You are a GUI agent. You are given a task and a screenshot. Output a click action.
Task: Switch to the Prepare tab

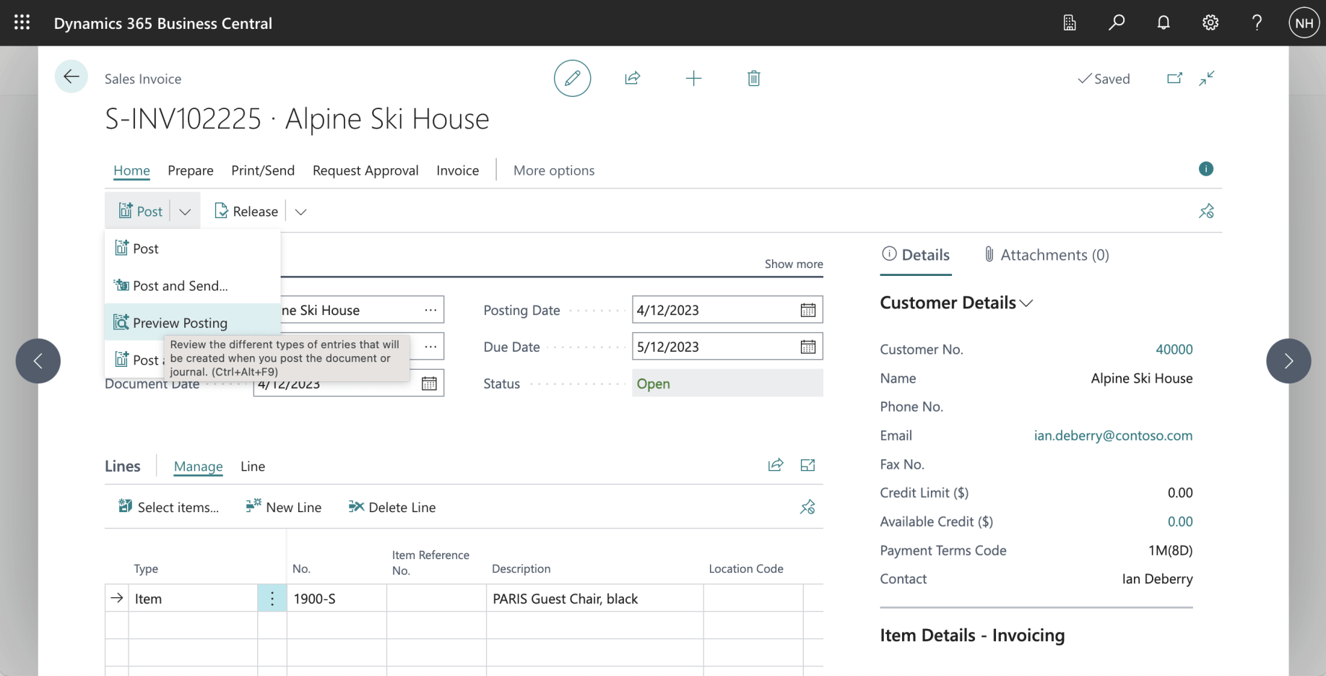(x=191, y=170)
